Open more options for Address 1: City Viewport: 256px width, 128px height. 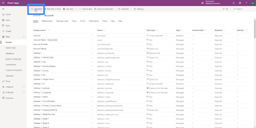(92, 62)
